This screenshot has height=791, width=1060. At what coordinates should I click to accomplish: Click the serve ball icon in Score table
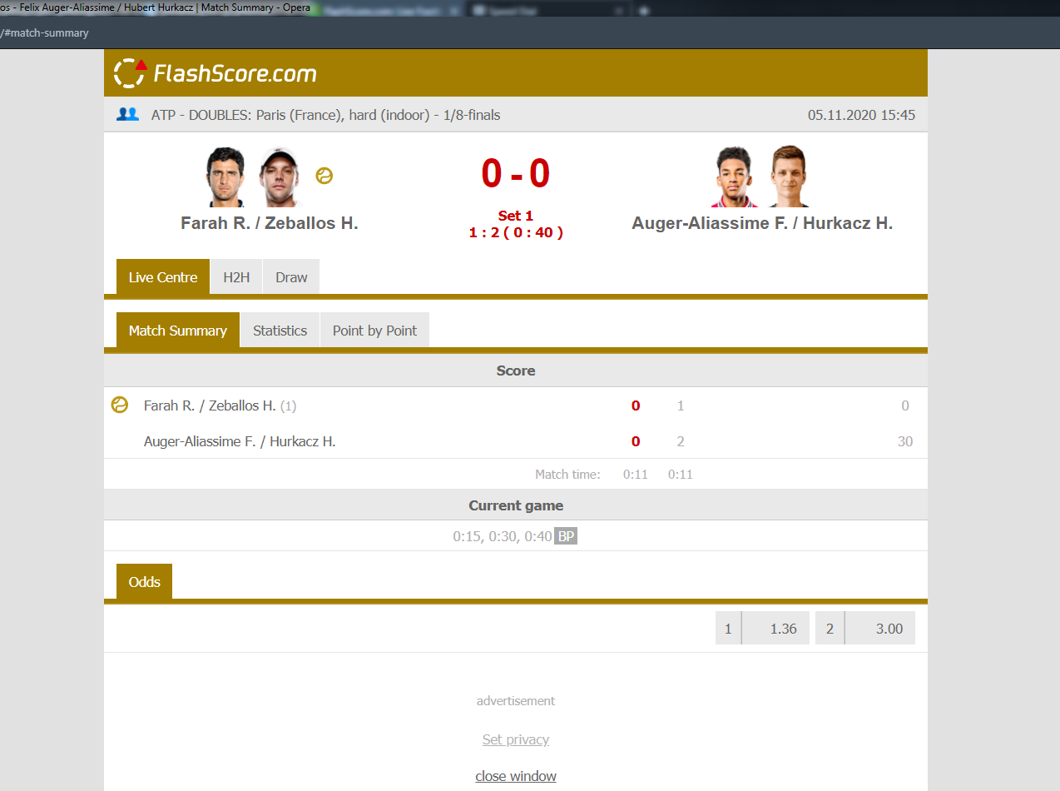tap(120, 405)
